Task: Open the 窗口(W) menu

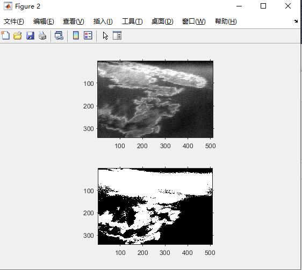Action: tap(194, 21)
